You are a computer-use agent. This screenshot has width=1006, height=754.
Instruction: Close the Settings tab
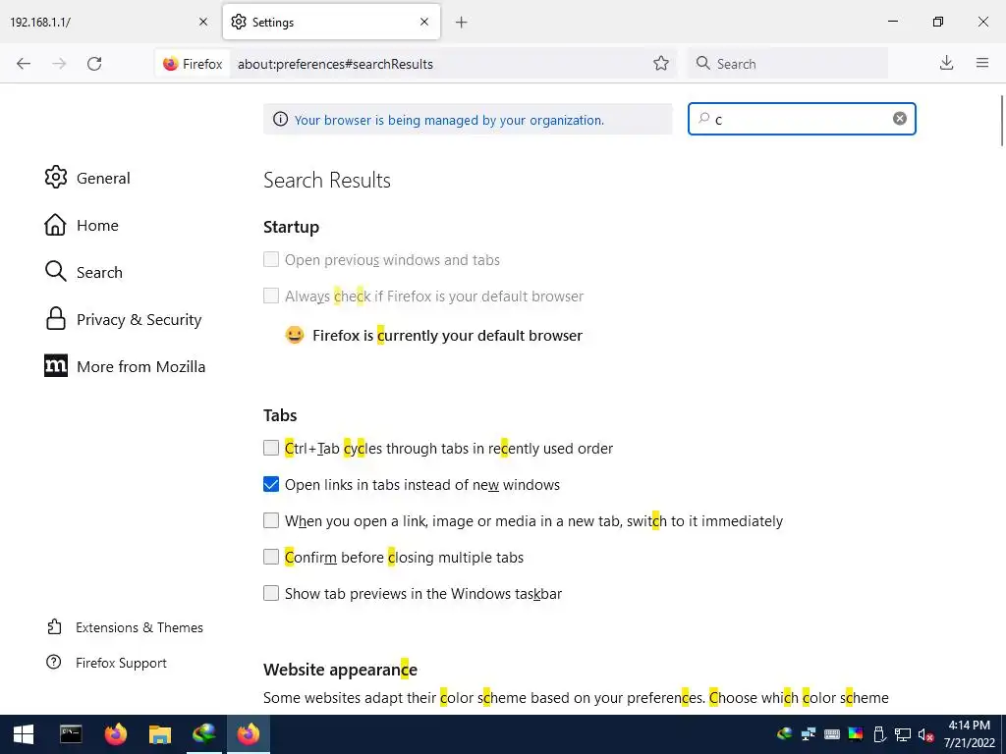424,22
